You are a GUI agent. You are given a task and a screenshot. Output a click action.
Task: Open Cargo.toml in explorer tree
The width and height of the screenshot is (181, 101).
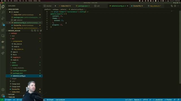[16, 87]
